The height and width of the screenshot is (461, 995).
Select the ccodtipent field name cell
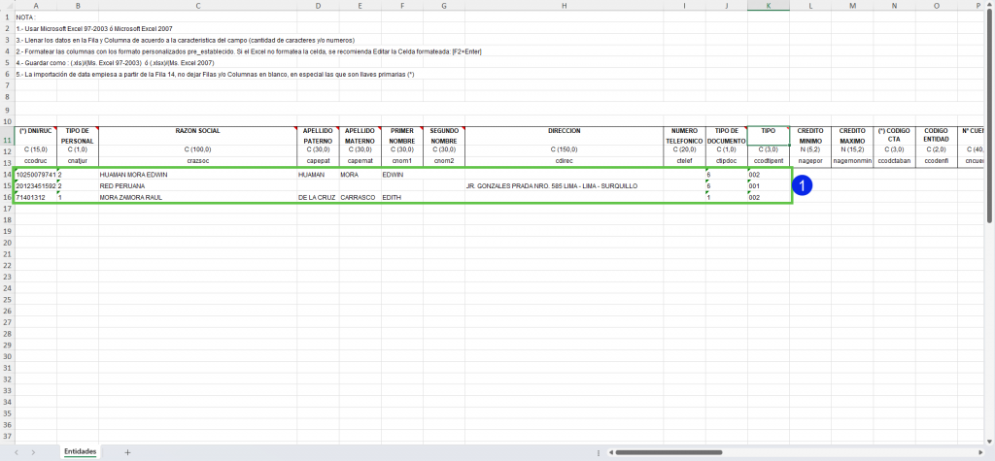tap(769, 162)
